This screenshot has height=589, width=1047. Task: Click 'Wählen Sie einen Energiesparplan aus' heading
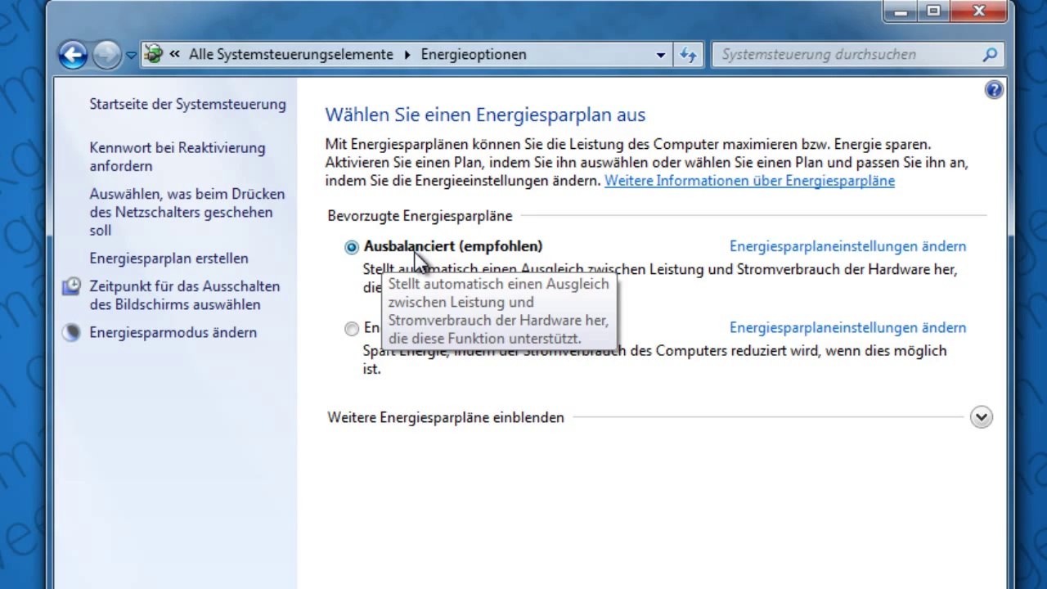pyautogui.click(x=485, y=115)
